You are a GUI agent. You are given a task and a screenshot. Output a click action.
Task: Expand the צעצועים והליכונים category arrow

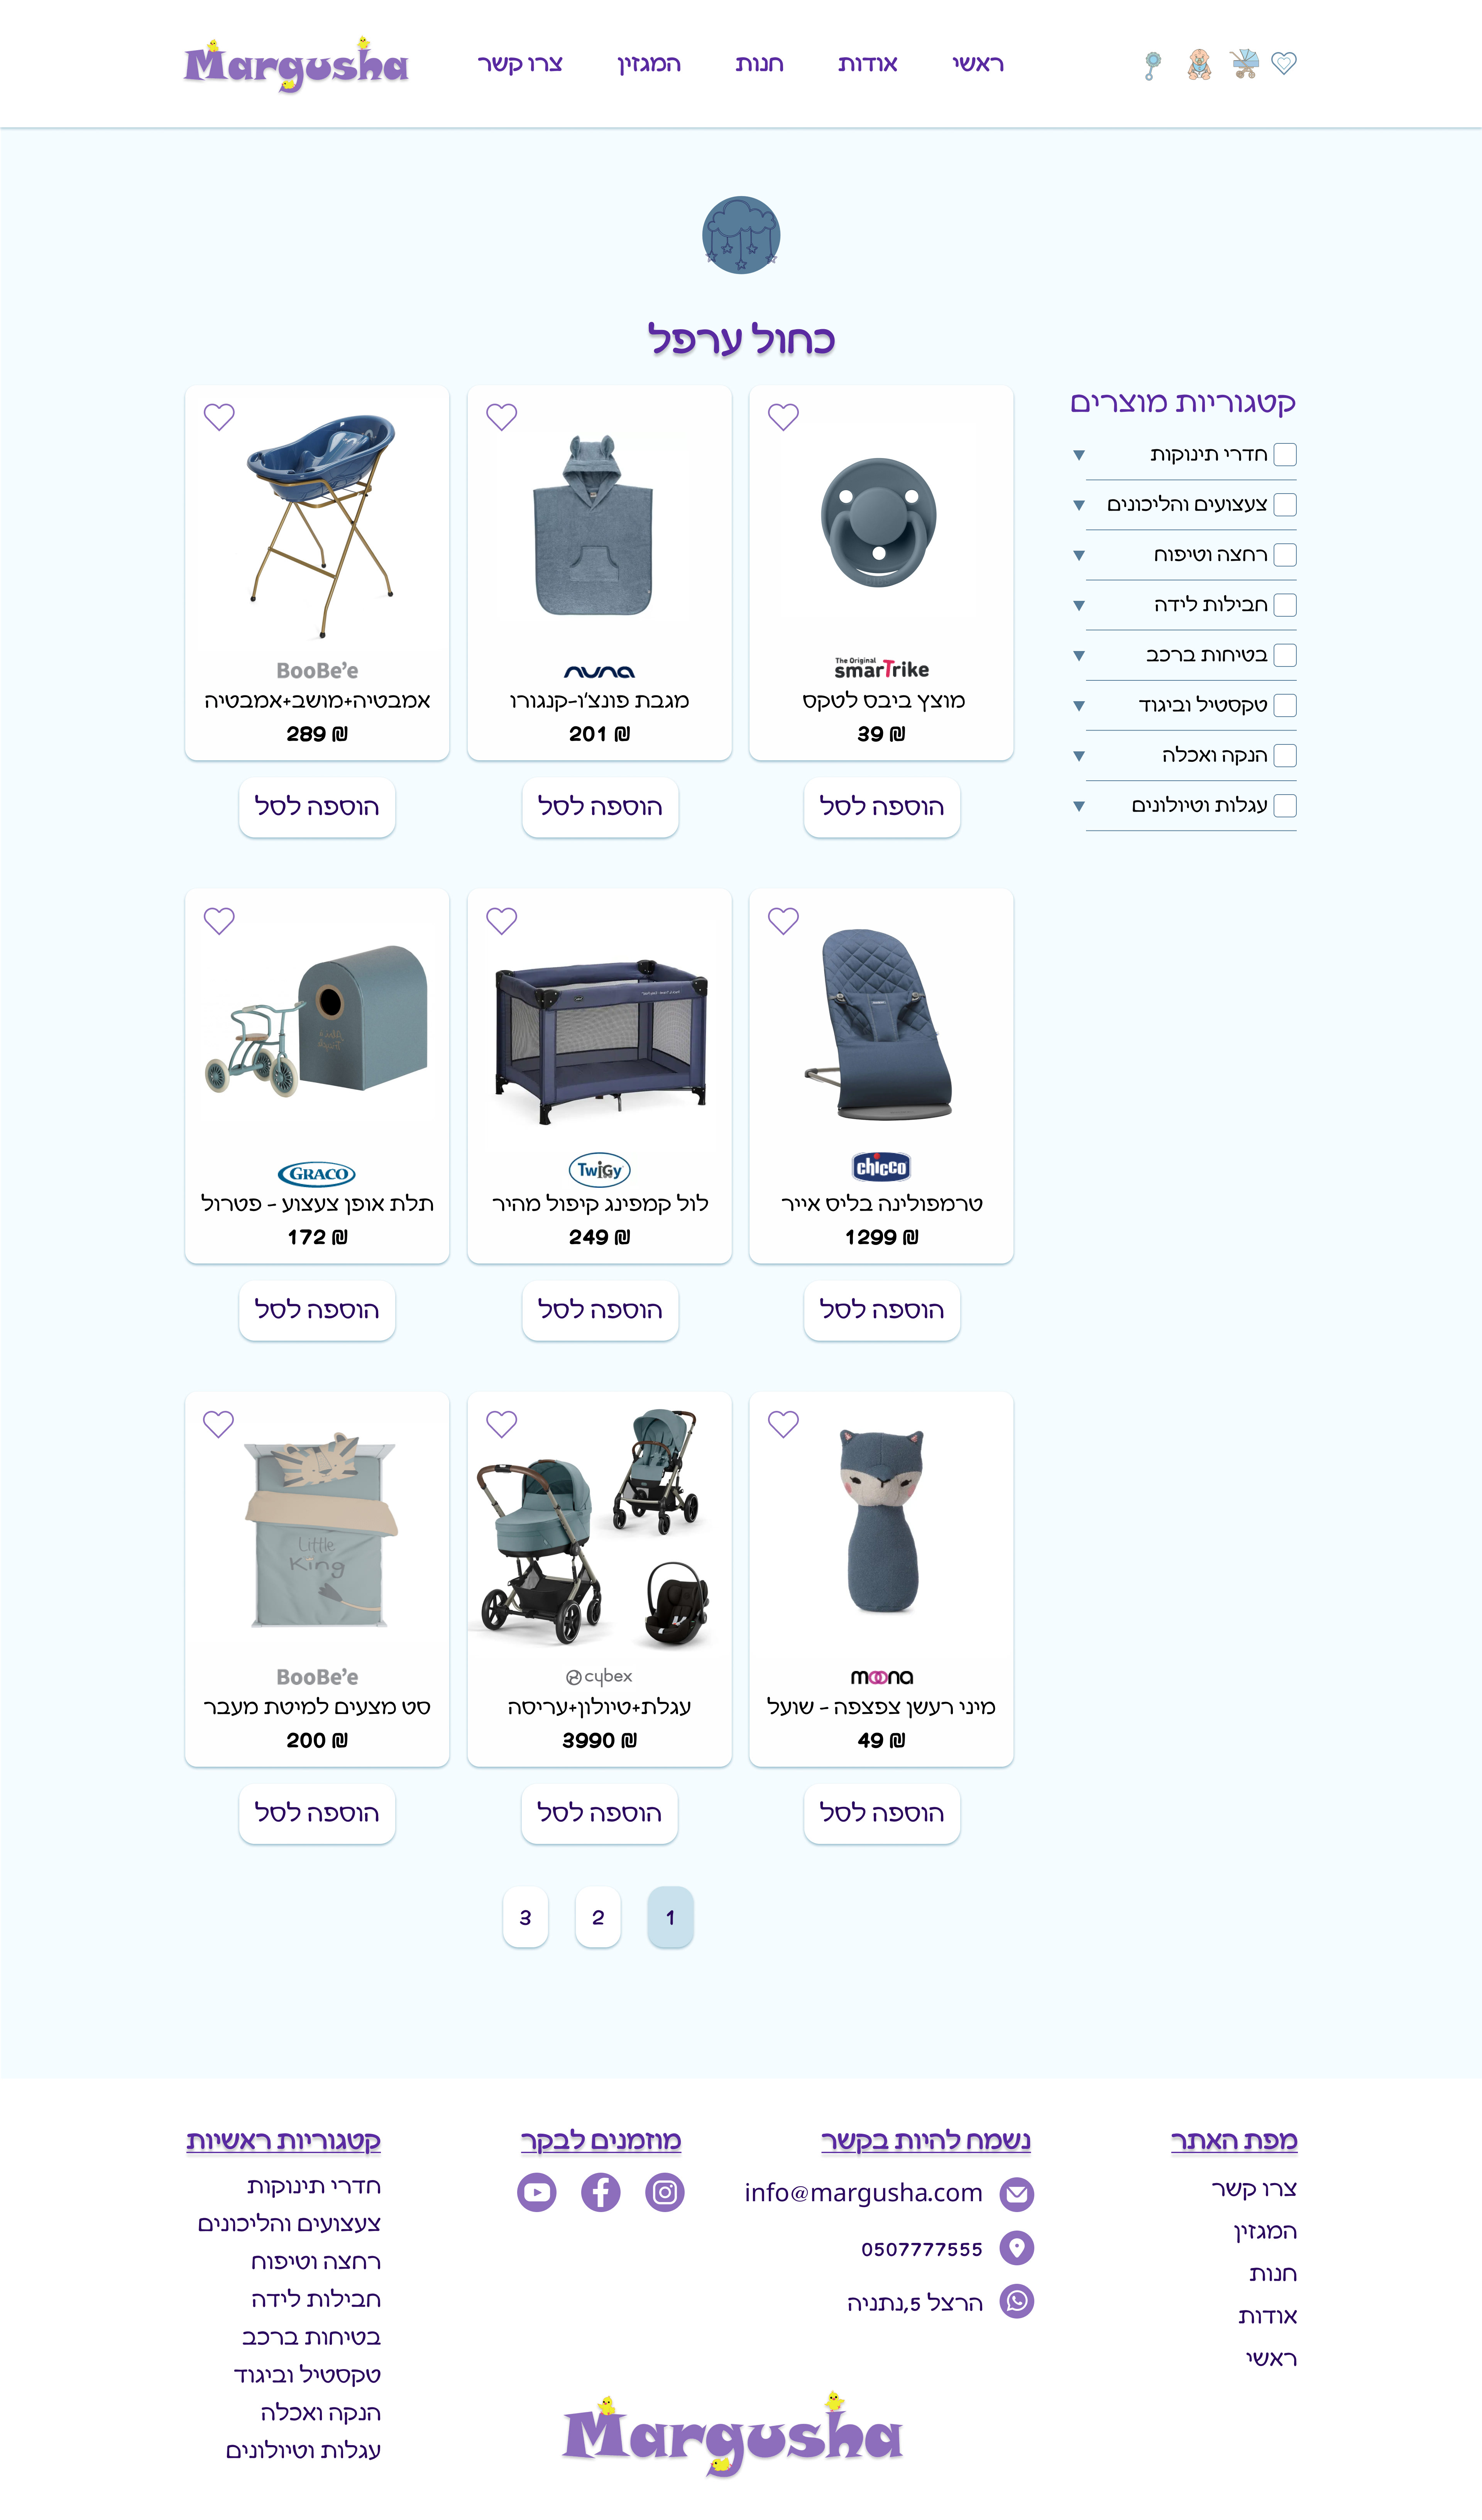click(x=1079, y=505)
